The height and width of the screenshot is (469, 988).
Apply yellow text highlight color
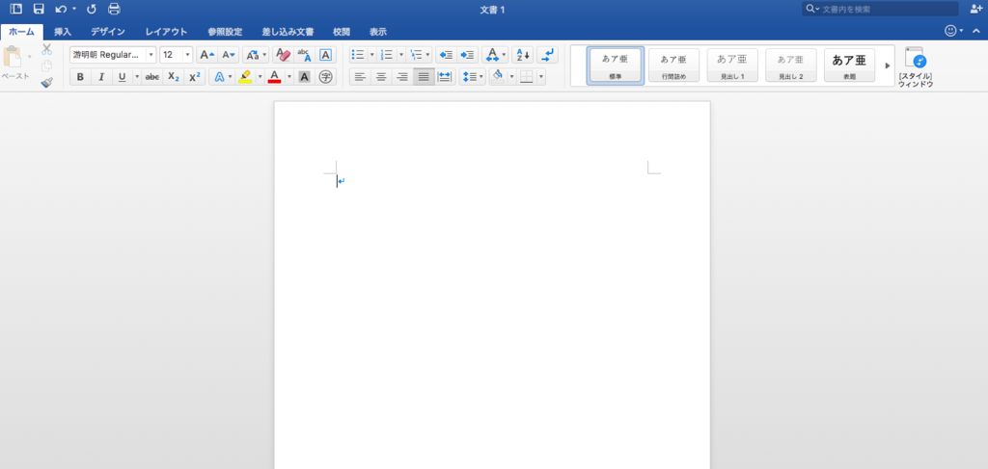tap(246, 77)
